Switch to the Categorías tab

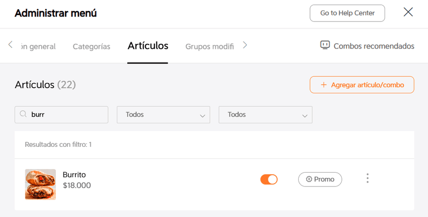click(91, 46)
